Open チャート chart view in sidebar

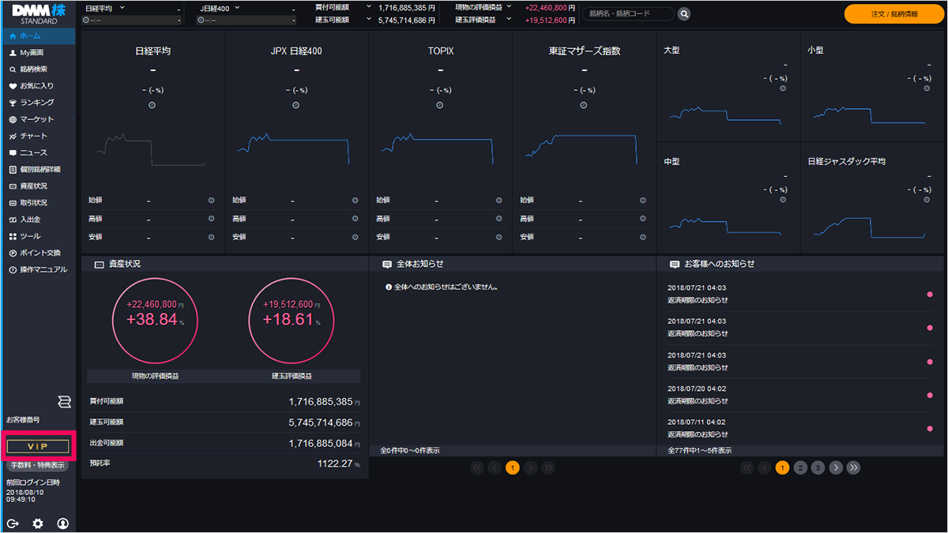click(x=33, y=136)
